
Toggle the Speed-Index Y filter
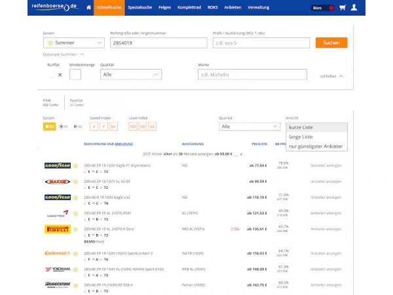(x=103, y=127)
